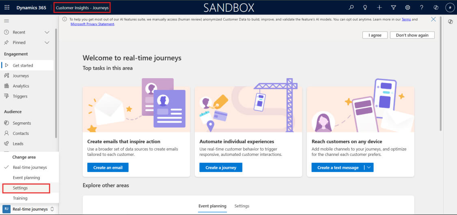Expand the Pinned section chevron
This screenshot has width=457, height=215.
pos(47,43)
